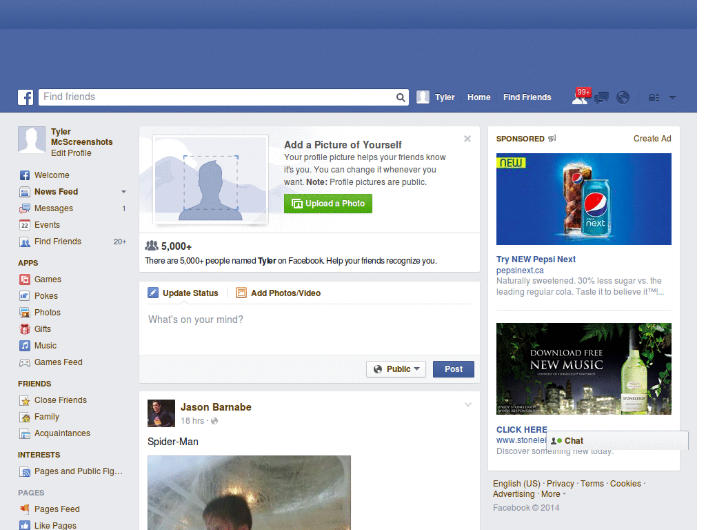Click Create Ad link
The image size is (706, 530).
652,139
